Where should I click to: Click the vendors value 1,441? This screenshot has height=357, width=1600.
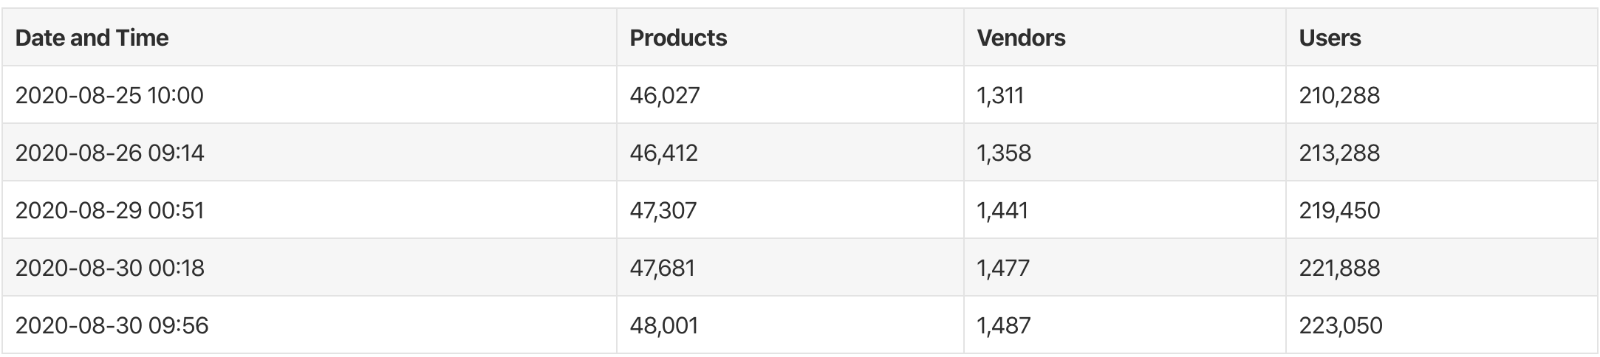[x=1002, y=210]
